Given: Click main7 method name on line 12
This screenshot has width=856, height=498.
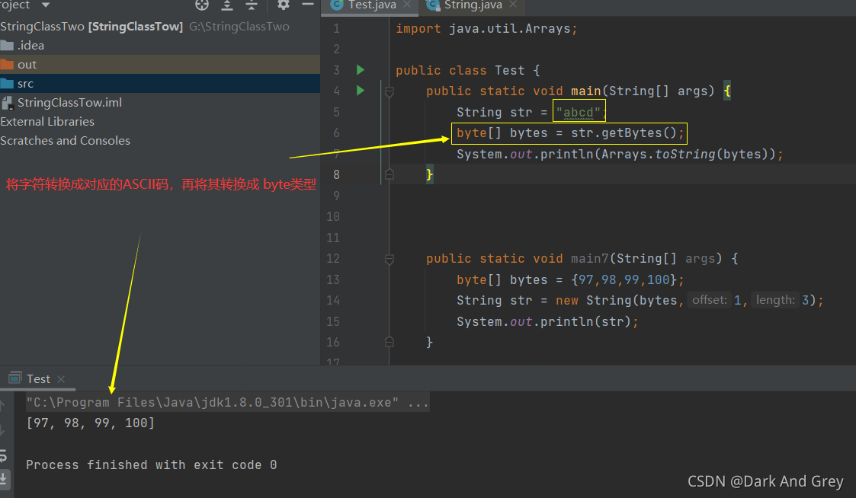Looking at the screenshot, I should (589, 259).
